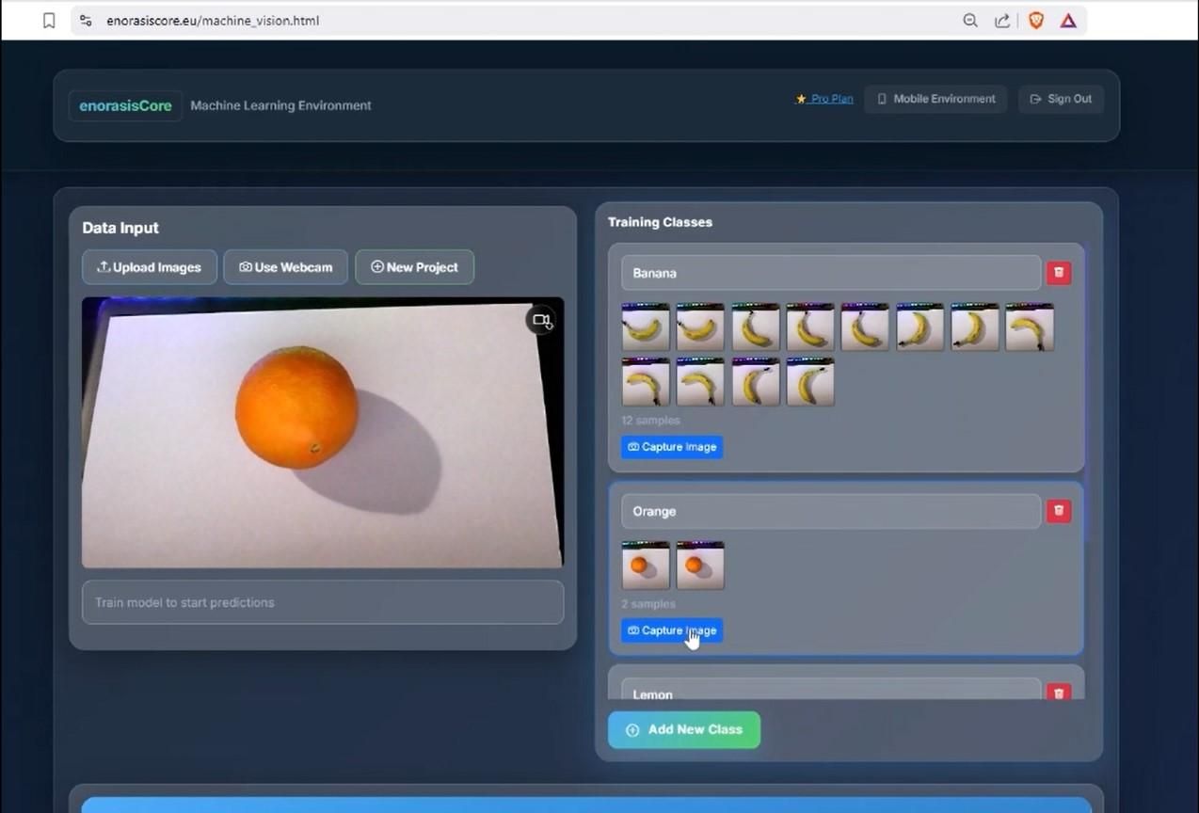This screenshot has width=1199, height=813.
Task: Sign Out of enorasisCore
Action: 1061,99
